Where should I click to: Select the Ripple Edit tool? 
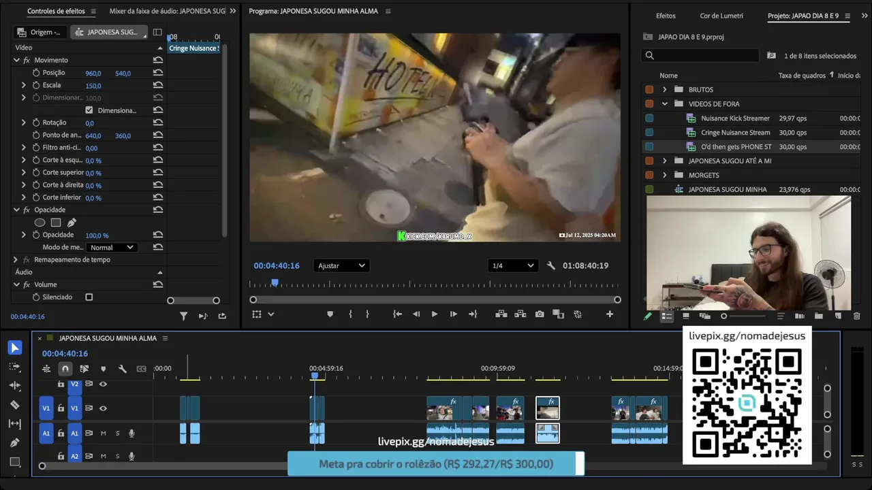point(15,386)
